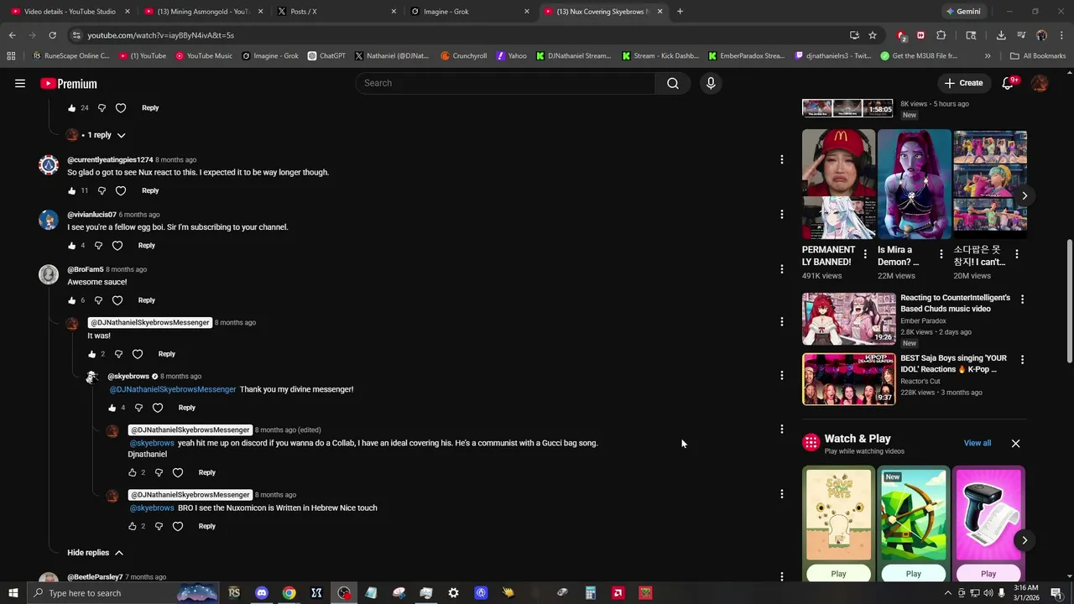Reply to @vivianlucis07's comment
The height and width of the screenshot is (604, 1074).
click(x=146, y=246)
